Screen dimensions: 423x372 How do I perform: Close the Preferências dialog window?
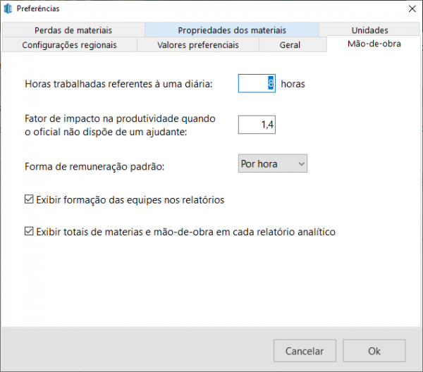(412, 8)
